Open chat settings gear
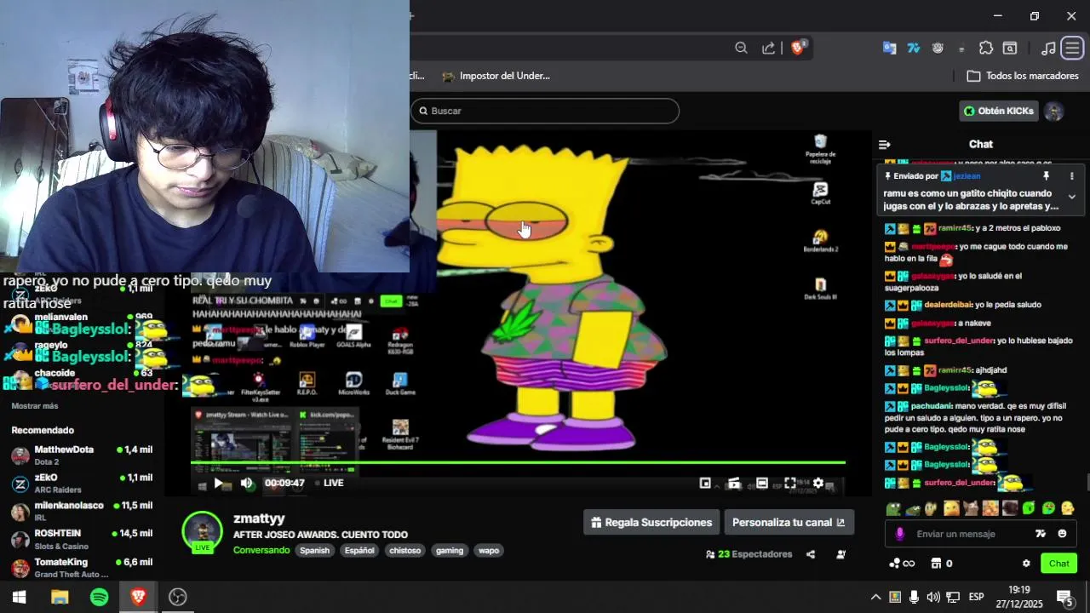This screenshot has height=613, width=1090. [x=1026, y=564]
